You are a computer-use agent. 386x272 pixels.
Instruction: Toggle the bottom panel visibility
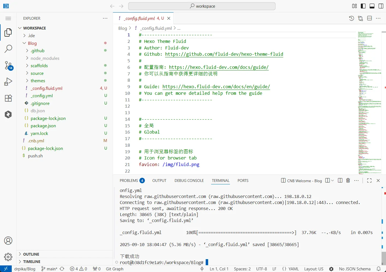(x=372, y=6)
